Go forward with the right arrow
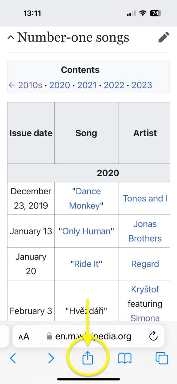Image resolution: width=177 pixels, height=384 pixels. tap(51, 358)
